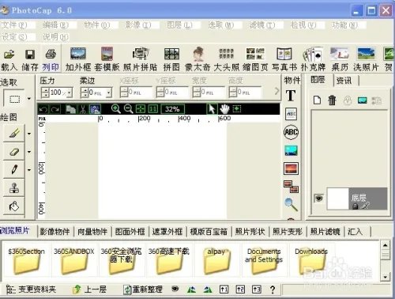This screenshot has height=299, width=395.
Task: Open dropdown arrow beside pencil tool
Action: tap(29, 170)
